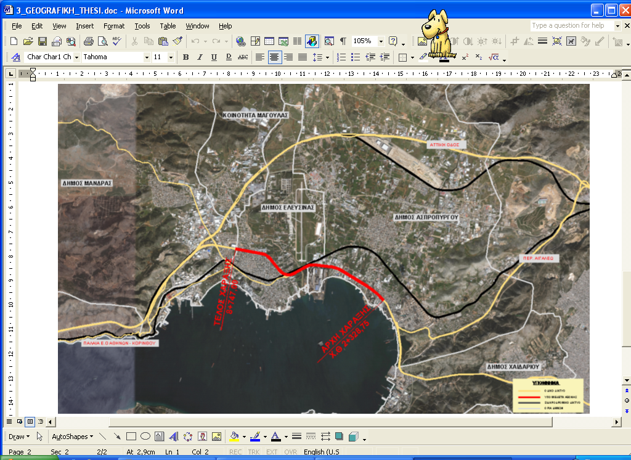Open the Table menu
Image resolution: width=631 pixels, height=460 pixels.
(168, 26)
